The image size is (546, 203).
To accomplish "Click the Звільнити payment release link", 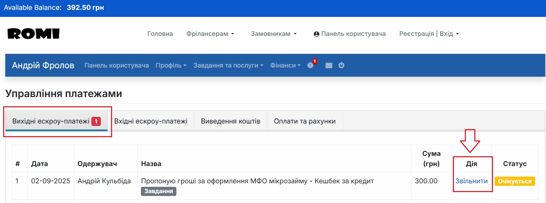I will (472, 180).
